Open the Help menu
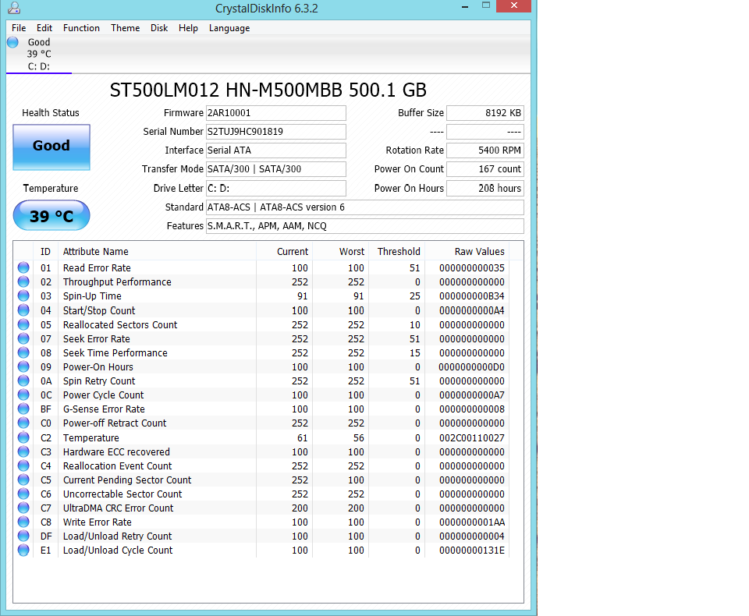Image resolution: width=749 pixels, height=616 pixels. tap(188, 28)
